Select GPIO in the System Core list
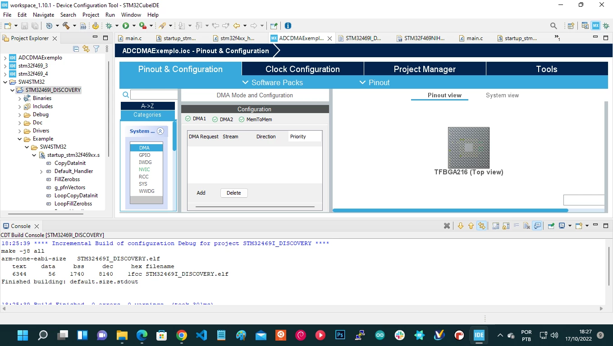Viewport: 613px width, 346px height. click(145, 155)
